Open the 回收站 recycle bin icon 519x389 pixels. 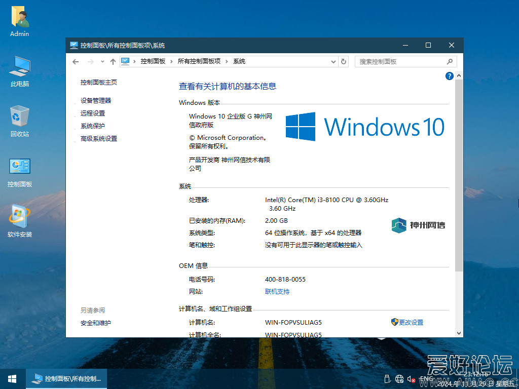pos(20,121)
